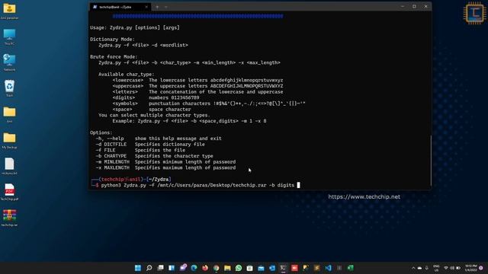Launch Teams Chat from the taskbar
Screen dimensions: 488x274
click(183, 268)
